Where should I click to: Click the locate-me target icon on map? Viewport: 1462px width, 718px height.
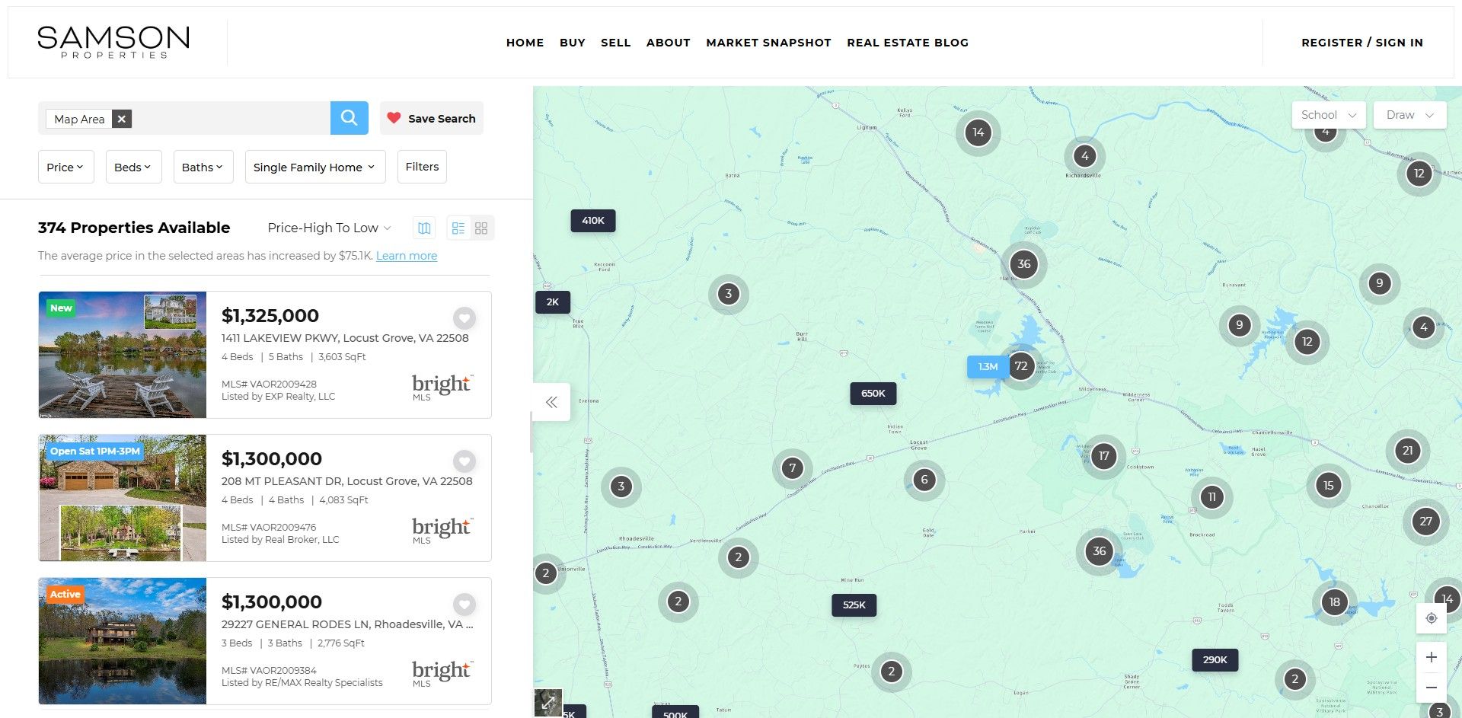(x=1432, y=618)
